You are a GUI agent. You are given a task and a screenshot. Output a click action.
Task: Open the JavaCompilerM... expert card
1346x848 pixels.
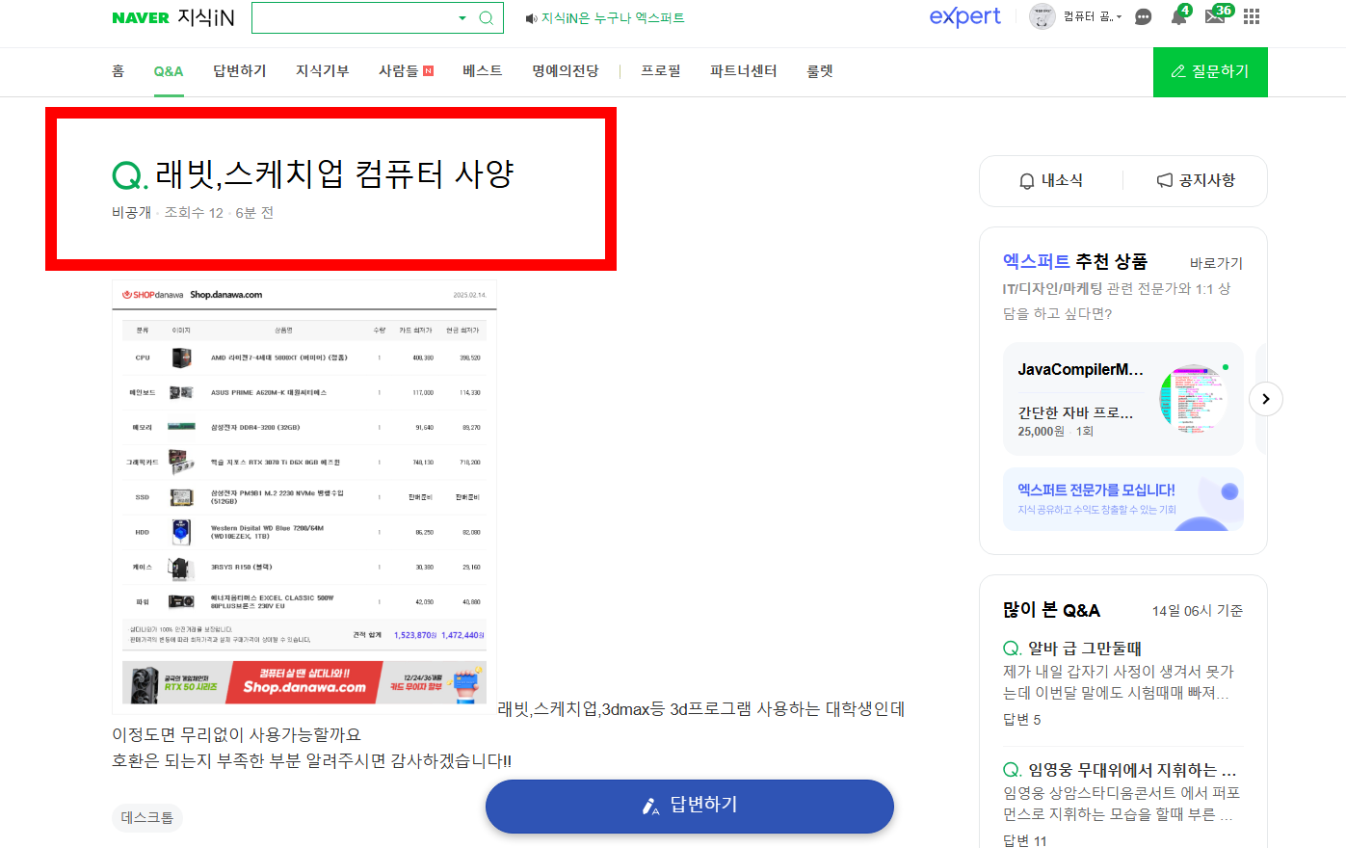pos(1123,399)
